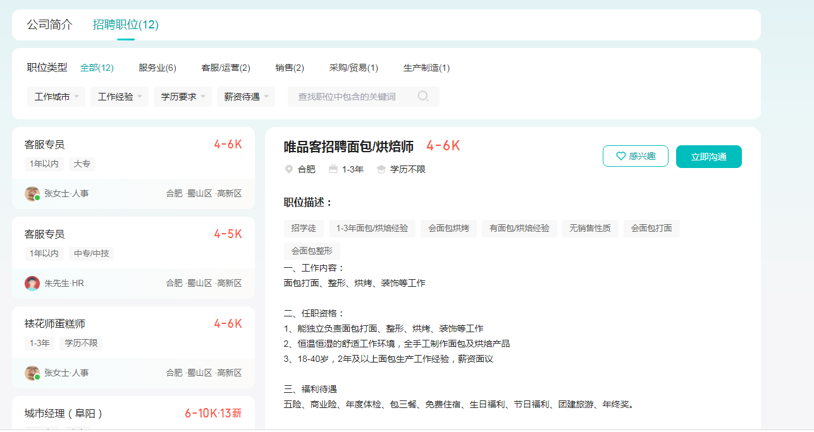
Task: Click 张女士 avatar on 裱花师蛋糕师 card
Action: (32, 373)
